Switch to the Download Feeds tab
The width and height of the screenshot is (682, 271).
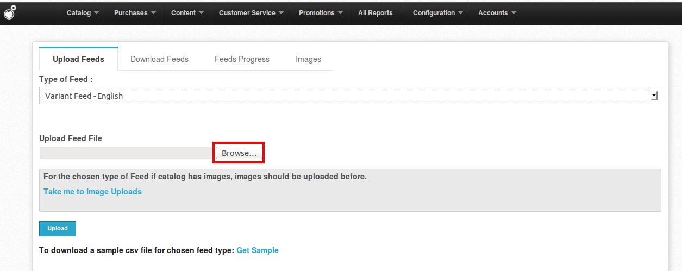point(159,59)
